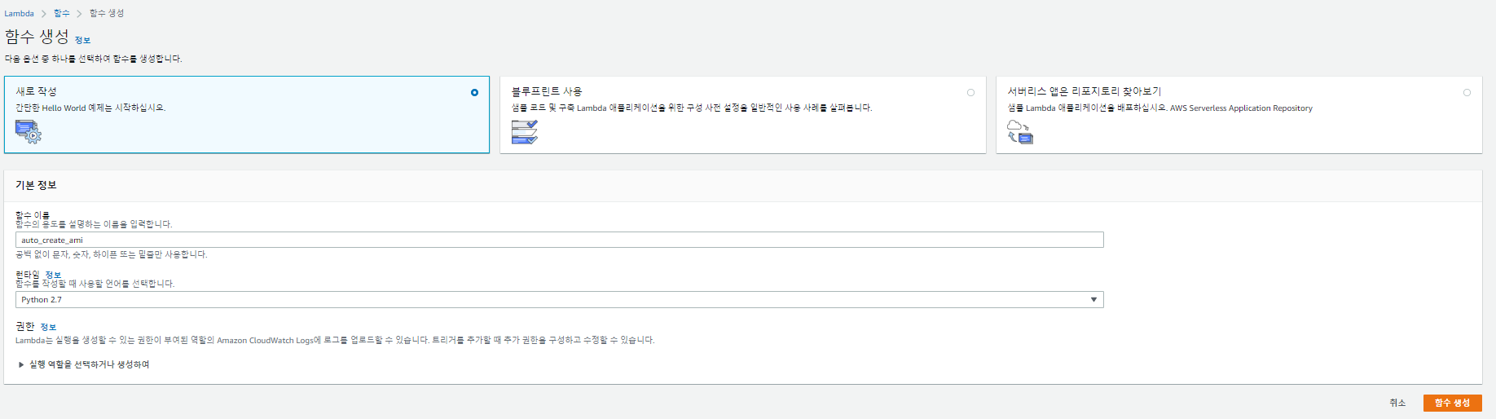
Task: Click the function name input field
Action: [x=559, y=240]
